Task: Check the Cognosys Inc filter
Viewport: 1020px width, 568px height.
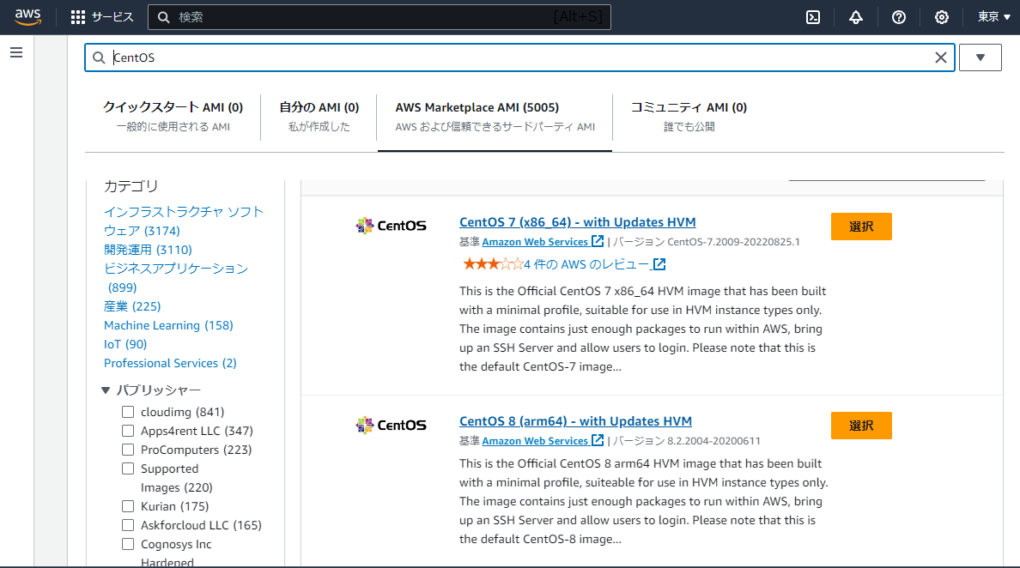Action: click(128, 544)
